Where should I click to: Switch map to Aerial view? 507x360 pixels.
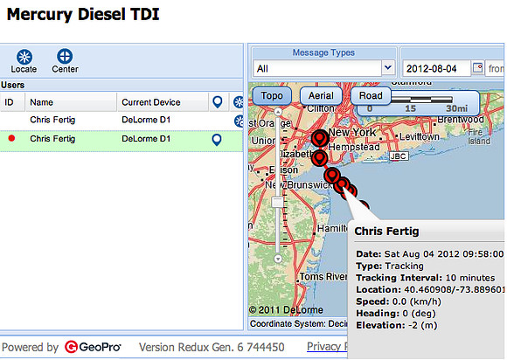[x=321, y=95]
